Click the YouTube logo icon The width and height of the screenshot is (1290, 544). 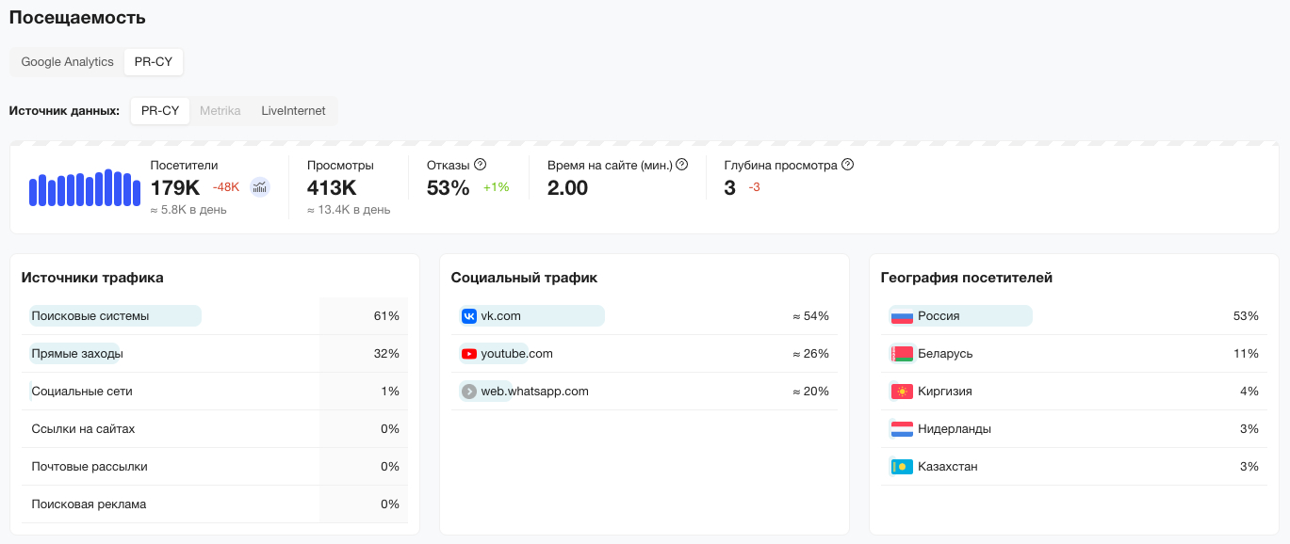click(x=469, y=354)
